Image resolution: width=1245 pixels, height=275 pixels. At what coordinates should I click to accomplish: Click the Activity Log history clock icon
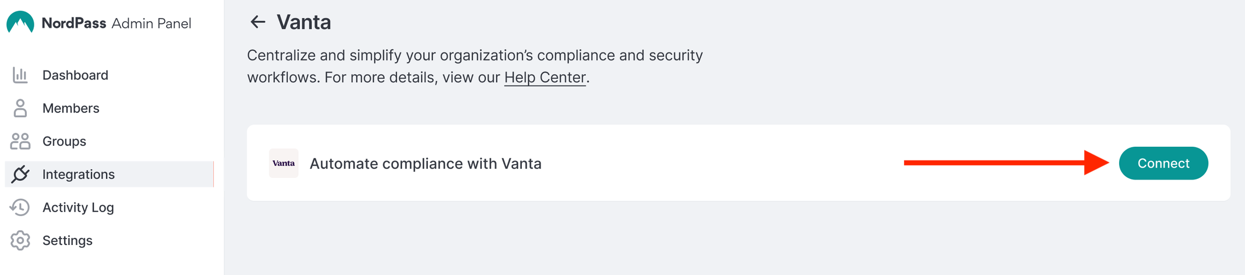(x=20, y=207)
